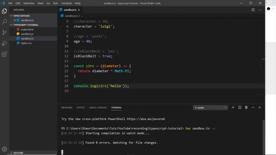Open editor More Actions ellipsis menu
Screen dimensions: 276x155
260,10
